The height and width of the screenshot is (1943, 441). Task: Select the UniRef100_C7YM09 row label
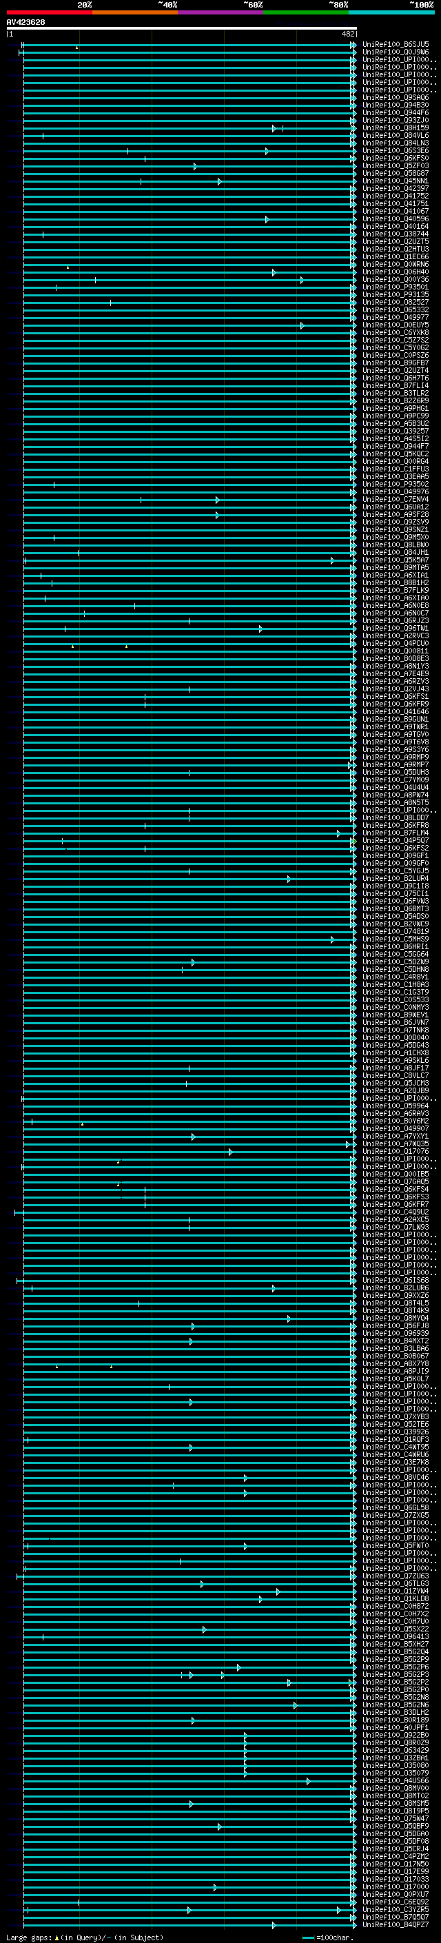pyautogui.click(x=396, y=780)
